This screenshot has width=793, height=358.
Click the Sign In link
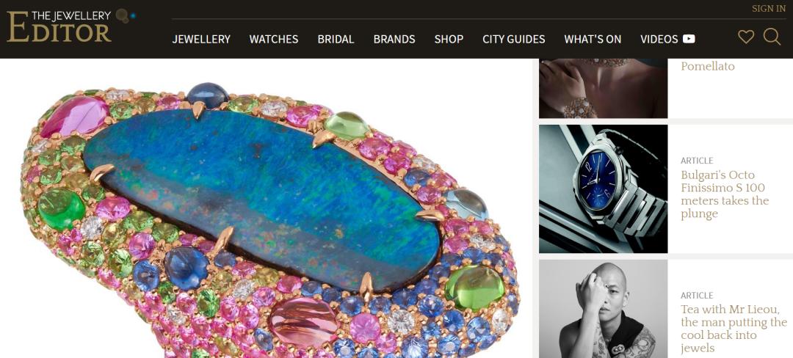769,9
